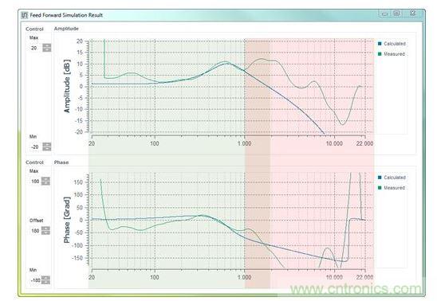
Task: Increase the Phase Max value with up arrow
Action: [45, 179]
